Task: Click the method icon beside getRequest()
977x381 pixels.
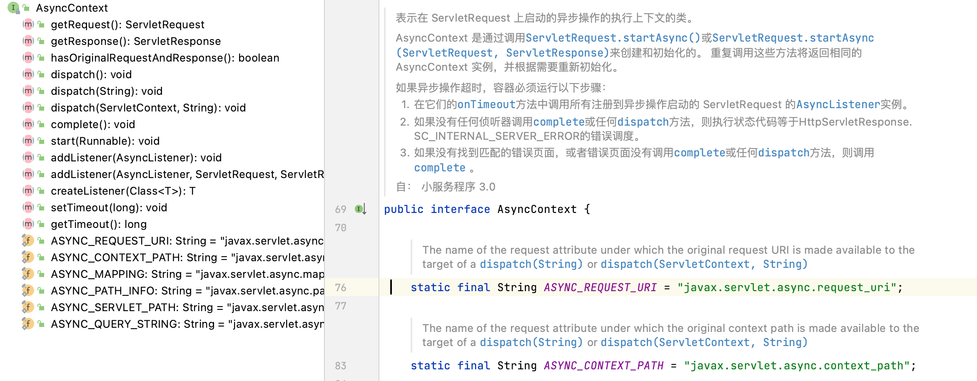Action: tap(28, 25)
